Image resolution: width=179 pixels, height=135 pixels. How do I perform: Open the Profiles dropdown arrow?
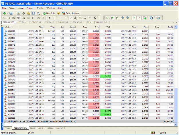pyautogui.click(x=14, y=13)
